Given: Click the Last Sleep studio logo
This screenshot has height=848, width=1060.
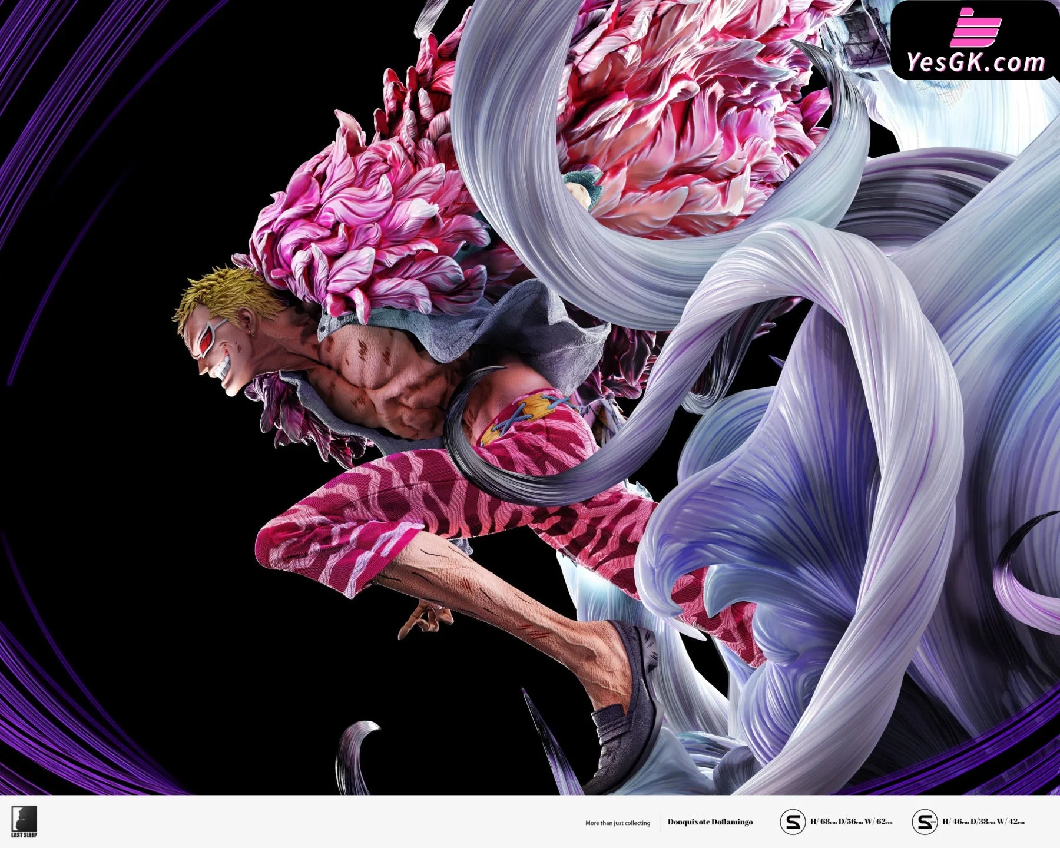Looking at the screenshot, I should 24,821.
